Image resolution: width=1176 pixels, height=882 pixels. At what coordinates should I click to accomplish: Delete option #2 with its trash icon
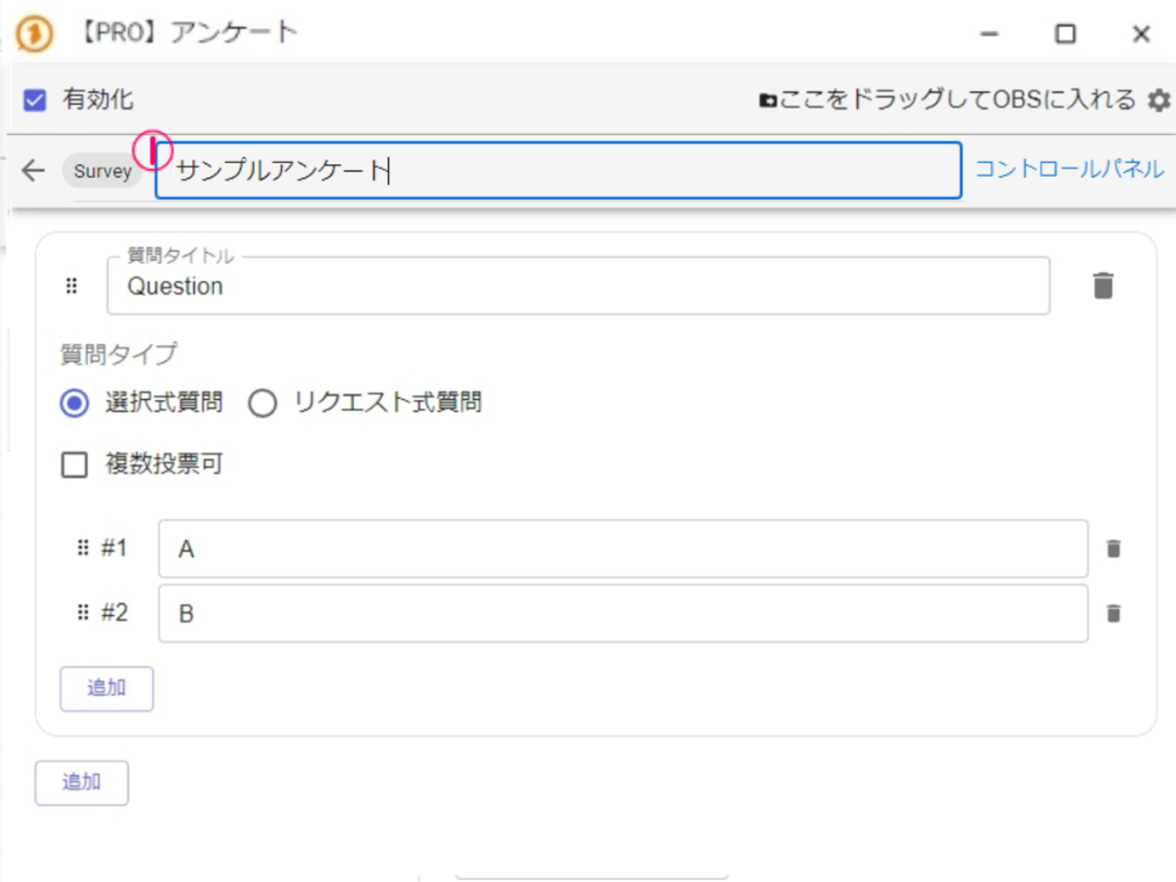pyautogui.click(x=1113, y=613)
